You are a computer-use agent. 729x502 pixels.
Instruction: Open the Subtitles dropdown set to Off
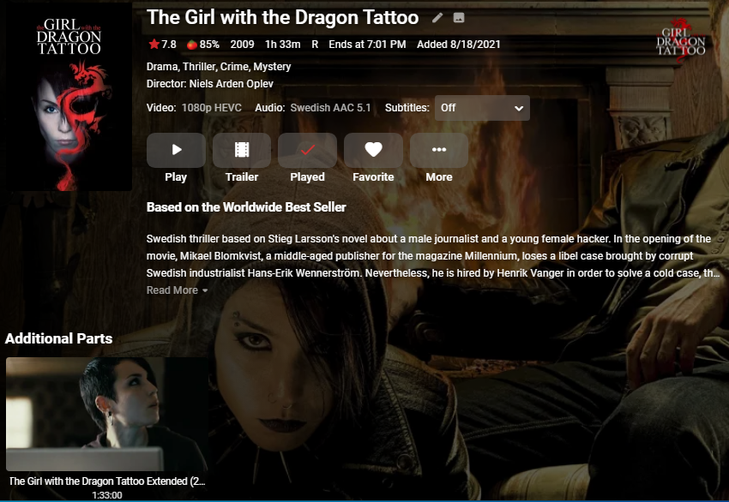tap(482, 108)
